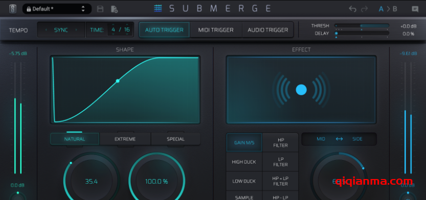Decrease the time denominator with down arrow
This screenshot has width=426, height=200.
(127, 34)
